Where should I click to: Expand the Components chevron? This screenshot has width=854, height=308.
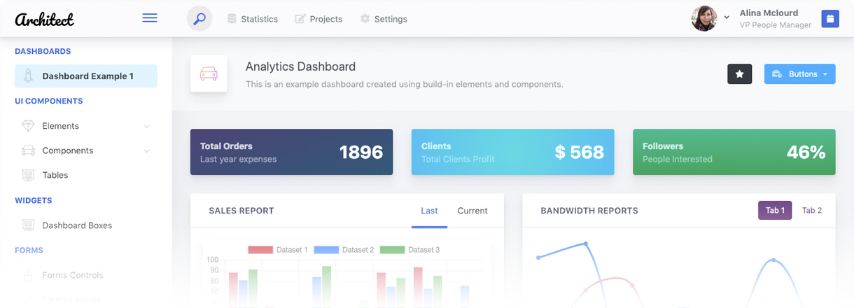click(146, 151)
